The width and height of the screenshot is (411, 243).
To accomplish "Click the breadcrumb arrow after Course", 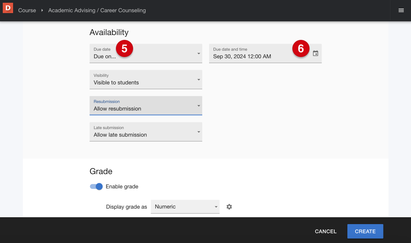I will pyautogui.click(x=42, y=10).
